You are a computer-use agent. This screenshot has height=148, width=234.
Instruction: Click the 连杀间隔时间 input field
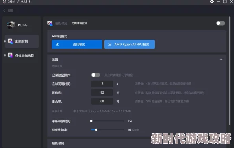point(102,84)
